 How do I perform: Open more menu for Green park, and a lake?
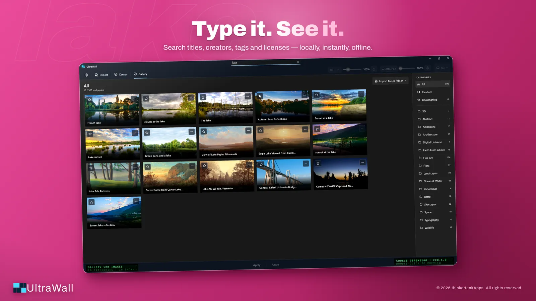(192, 132)
